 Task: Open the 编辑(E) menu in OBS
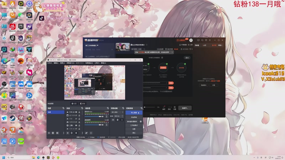[x=56, y=63]
